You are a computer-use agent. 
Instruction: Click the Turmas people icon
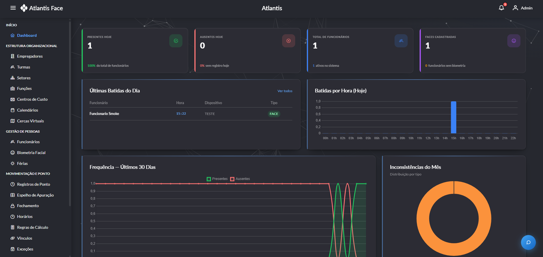click(x=13, y=67)
